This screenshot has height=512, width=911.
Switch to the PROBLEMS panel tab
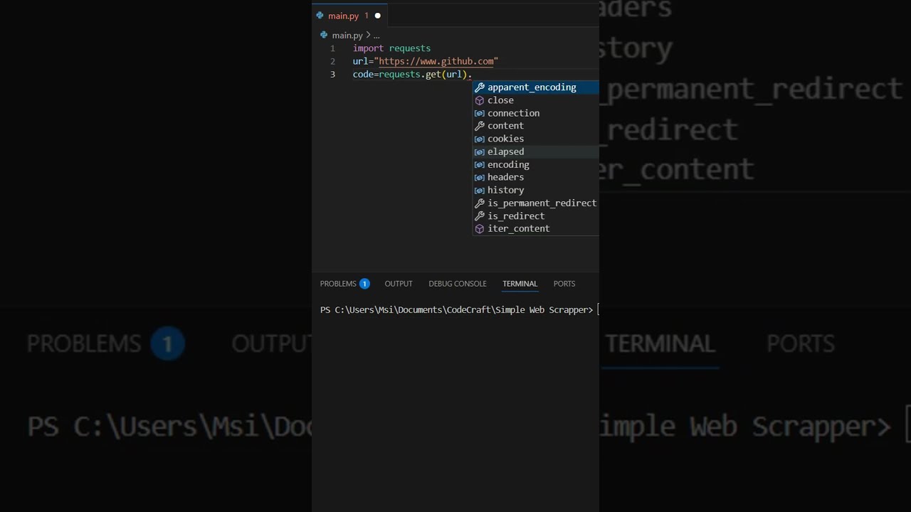click(x=338, y=284)
